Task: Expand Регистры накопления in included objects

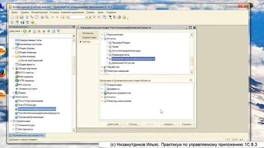Action: pos(102,101)
